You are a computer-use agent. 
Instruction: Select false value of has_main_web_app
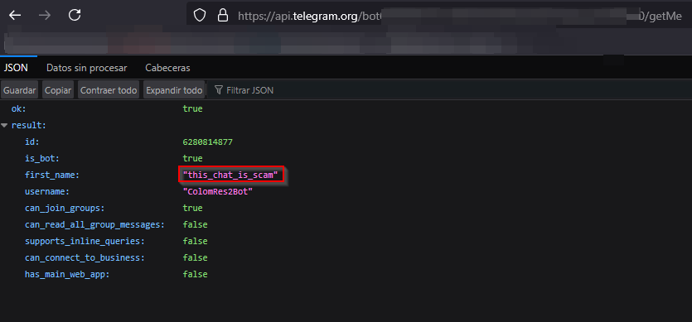(x=195, y=274)
